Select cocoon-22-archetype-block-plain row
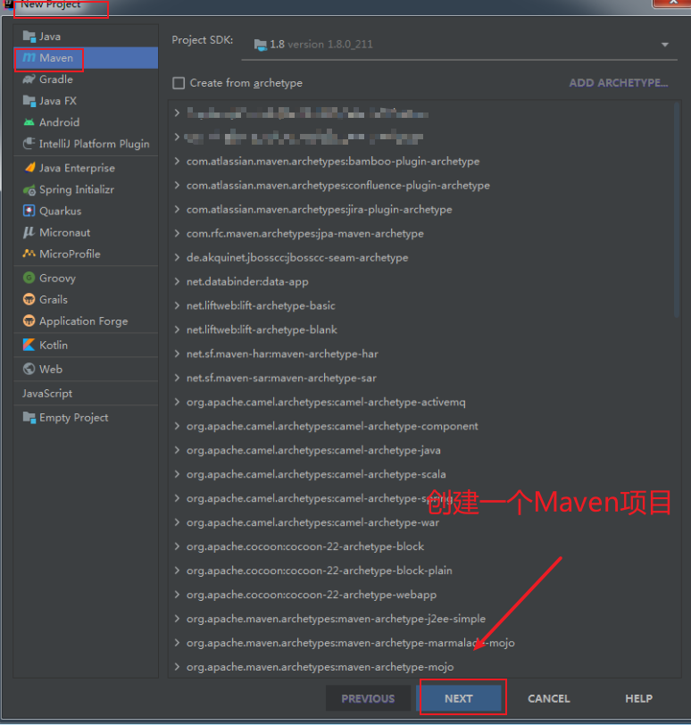 coord(423,571)
